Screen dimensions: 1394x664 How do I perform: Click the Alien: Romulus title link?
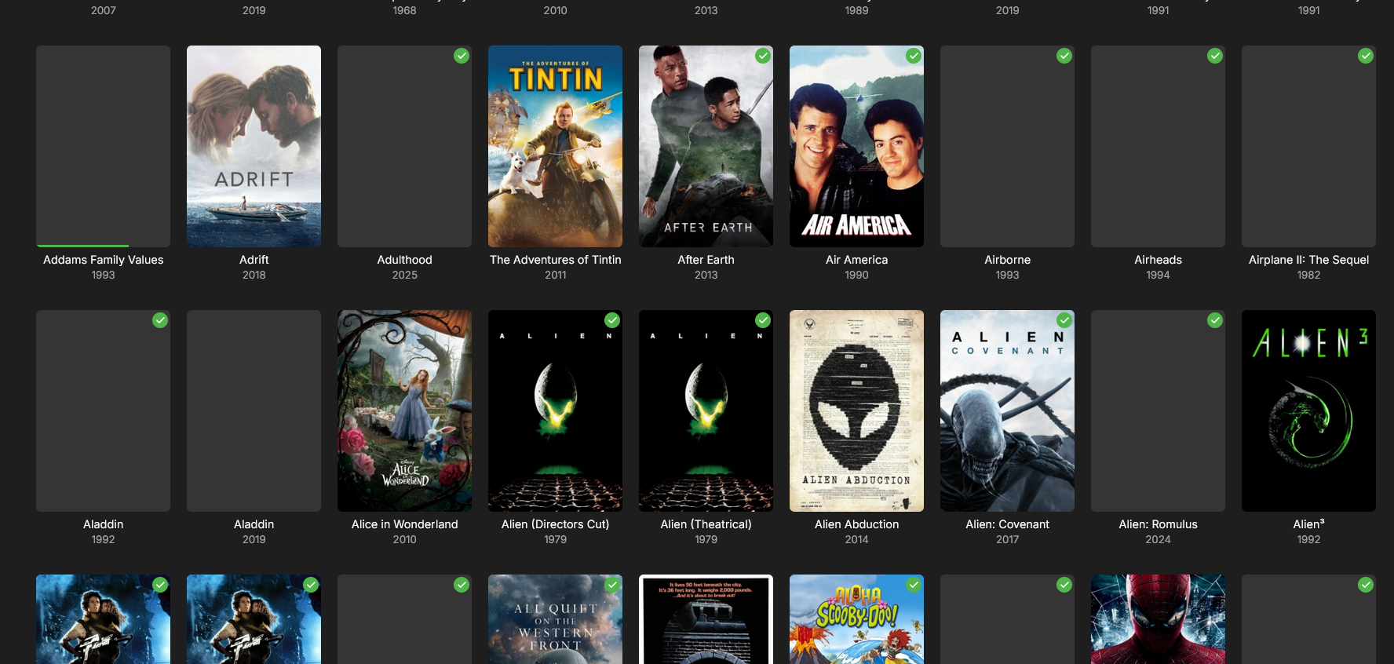[x=1158, y=524]
